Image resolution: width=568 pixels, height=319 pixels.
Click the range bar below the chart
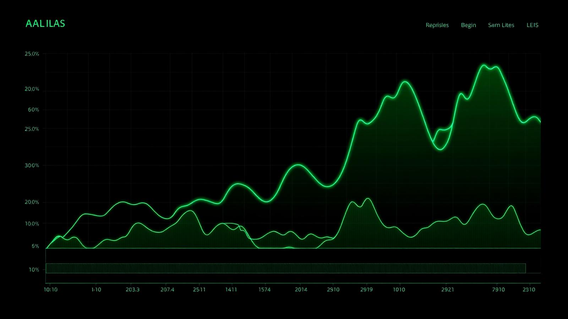click(286, 268)
